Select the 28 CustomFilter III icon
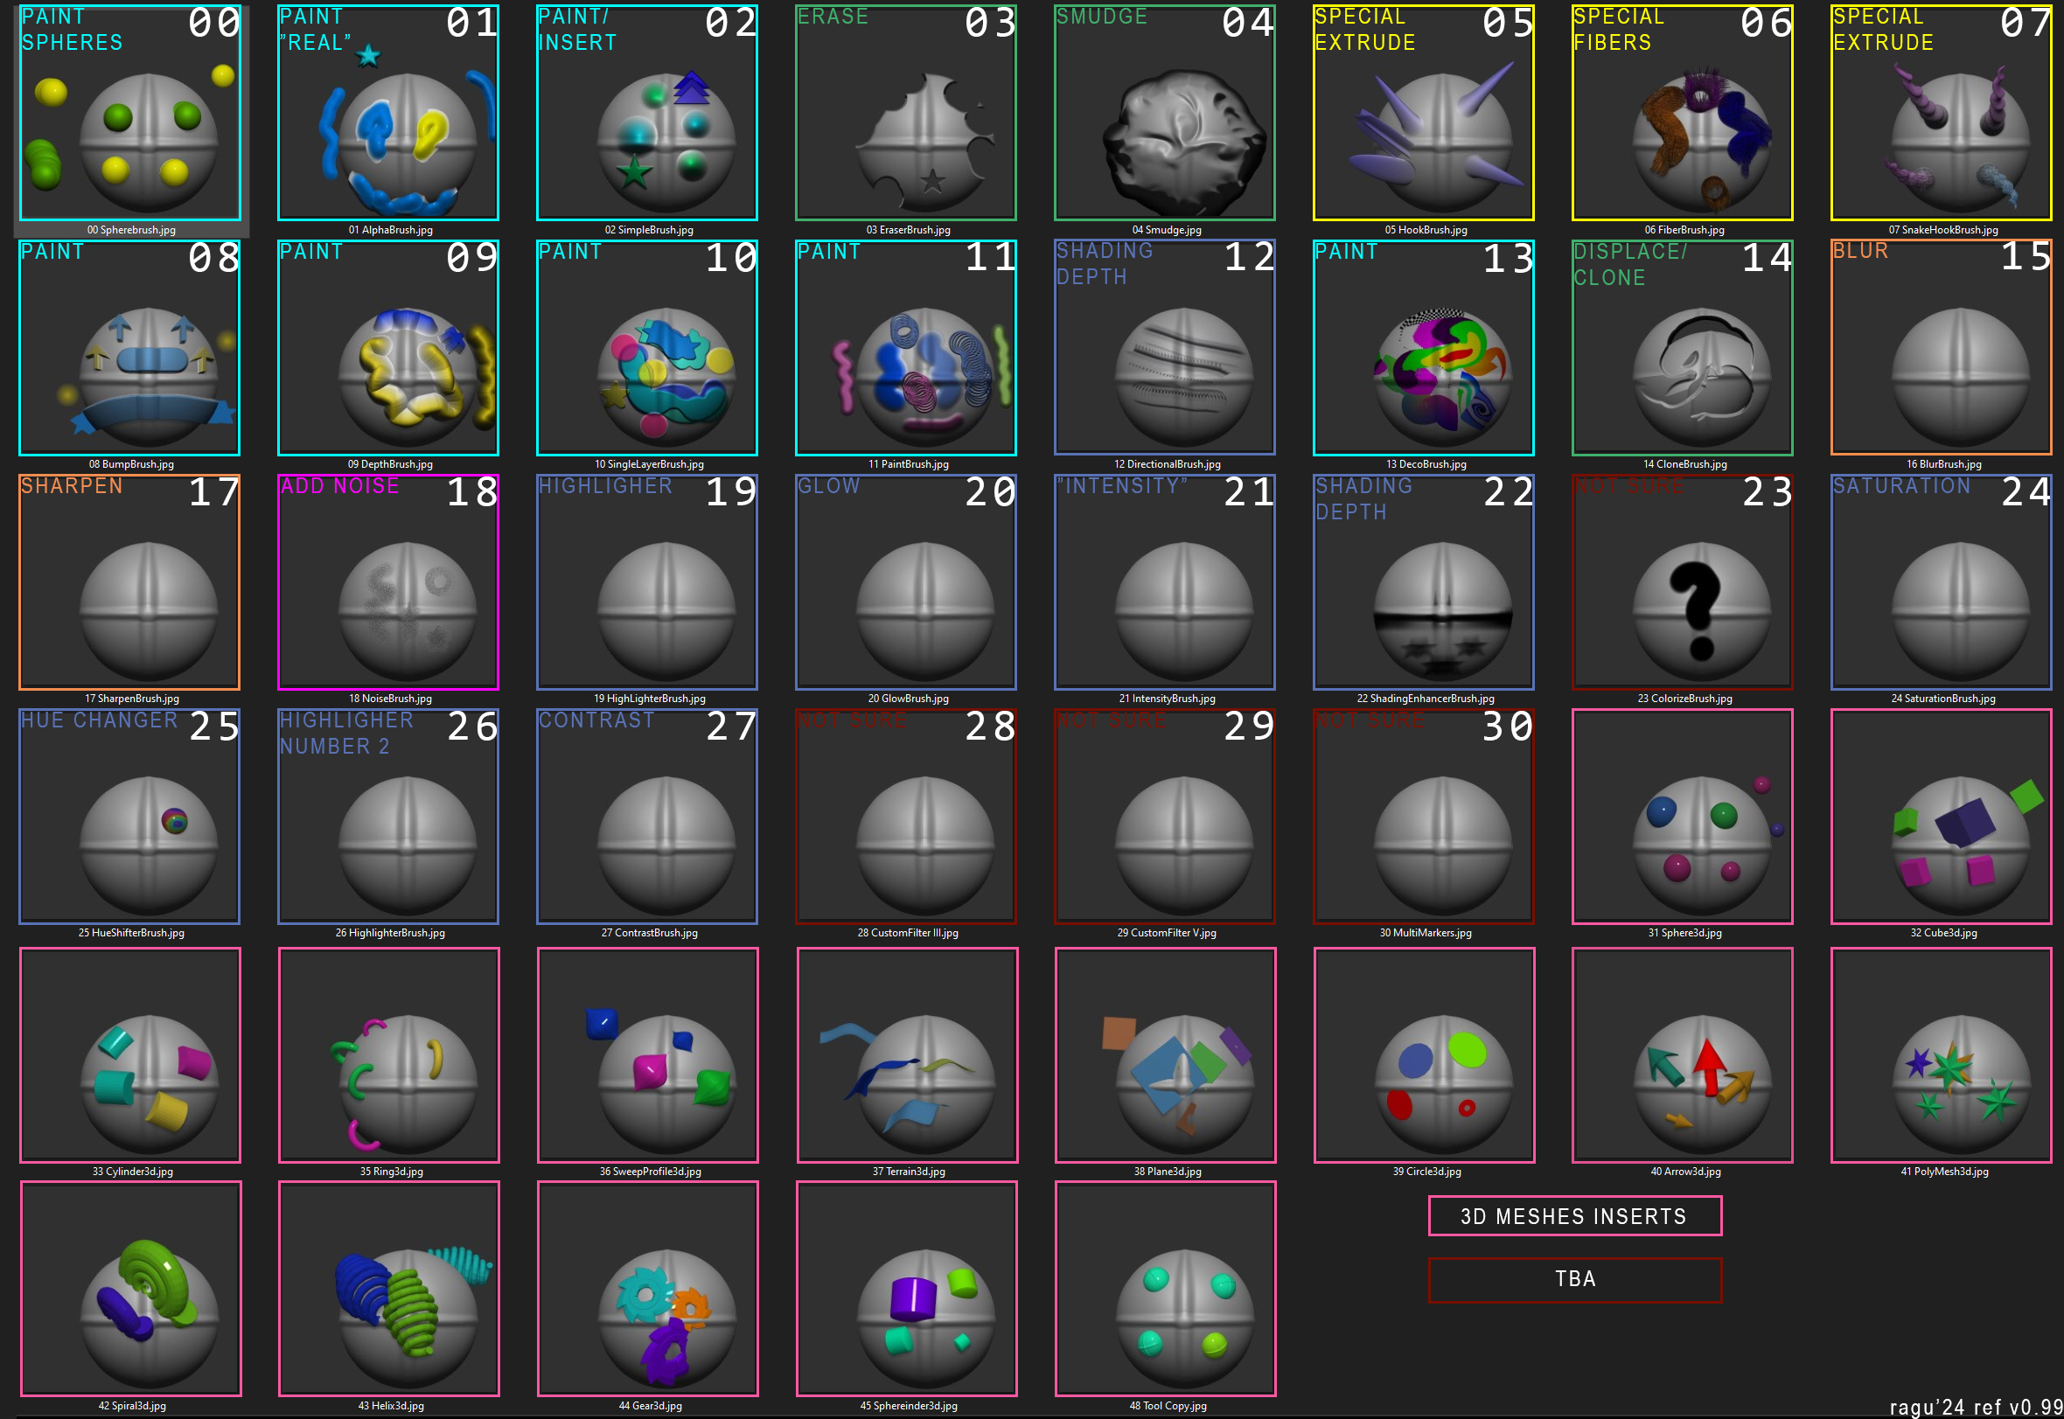This screenshot has height=1419, width=2064. pyautogui.click(x=906, y=817)
